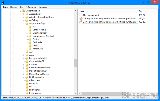
Task: Click the CurrentVersion folder icon
Action: pos(24,11)
